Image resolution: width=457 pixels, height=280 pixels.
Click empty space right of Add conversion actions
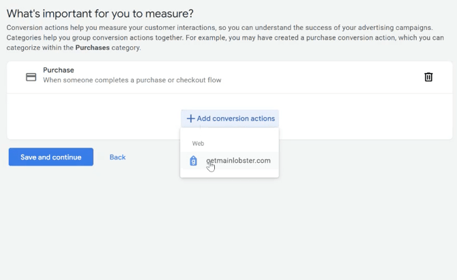coord(362,119)
